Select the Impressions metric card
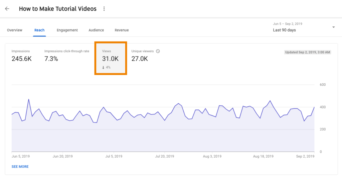342x177 pixels. point(22,56)
